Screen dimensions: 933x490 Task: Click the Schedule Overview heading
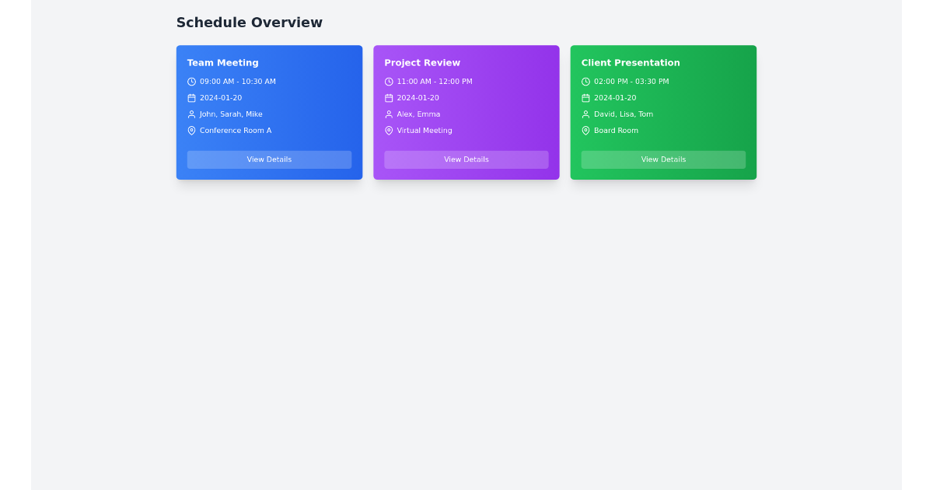coord(249,23)
